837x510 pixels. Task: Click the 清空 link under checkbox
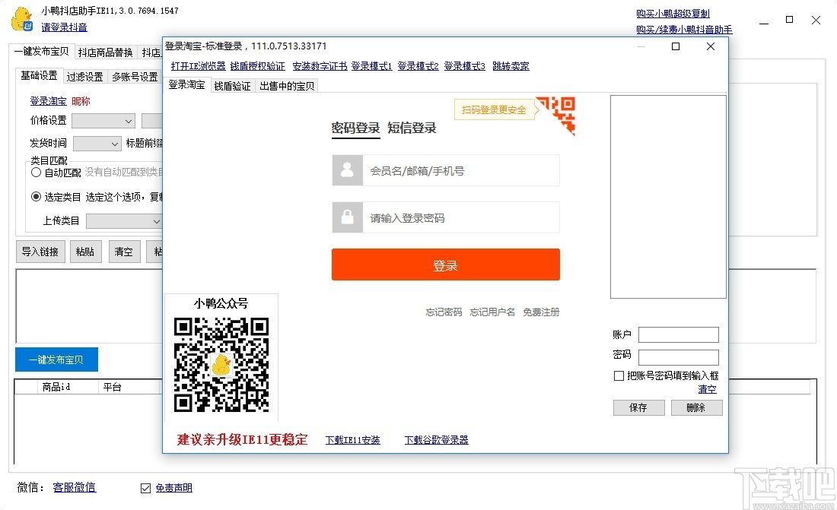708,389
